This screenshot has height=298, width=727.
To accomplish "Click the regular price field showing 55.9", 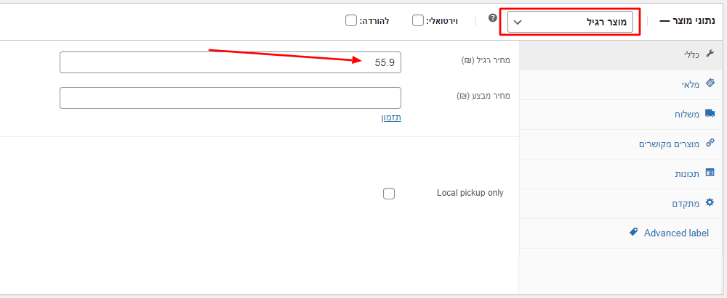I will pyautogui.click(x=230, y=62).
